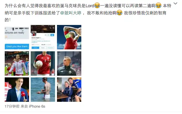Image resolution: width=182 pixels, height=114 pixels.
Task: View photo of two men in blue tracksuits
Action: coord(69,90)
